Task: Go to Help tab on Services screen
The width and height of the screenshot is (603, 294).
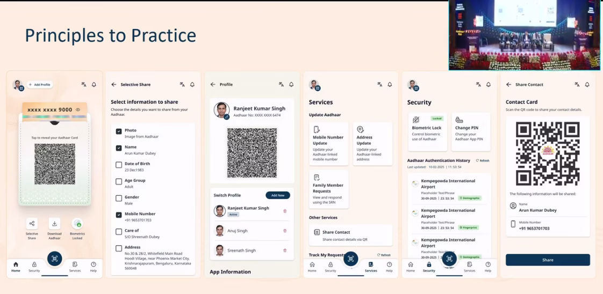Action: tap(389, 267)
